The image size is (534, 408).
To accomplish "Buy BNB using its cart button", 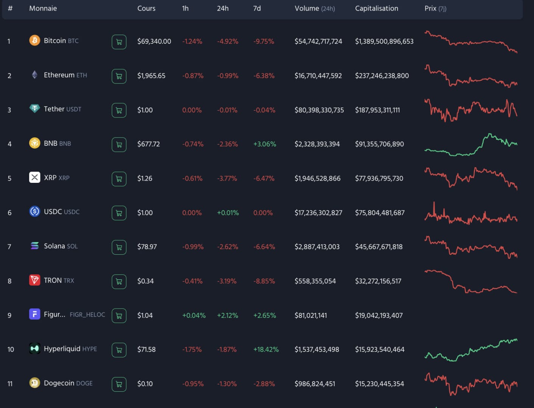I will pos(119,145).
